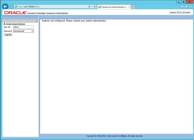194x140 pixels.
Task: Open a new blank browser tab
Action: pos(133,7)
